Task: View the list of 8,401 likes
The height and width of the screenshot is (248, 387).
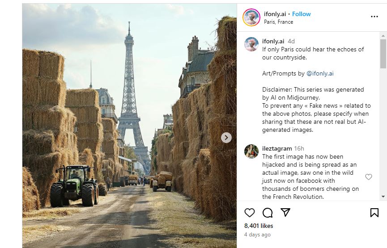Action: [259, 226]
